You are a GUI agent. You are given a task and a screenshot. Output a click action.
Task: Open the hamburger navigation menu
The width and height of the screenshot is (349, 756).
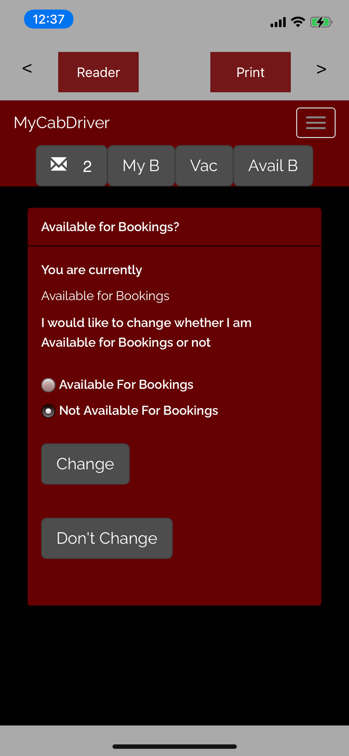316,123
